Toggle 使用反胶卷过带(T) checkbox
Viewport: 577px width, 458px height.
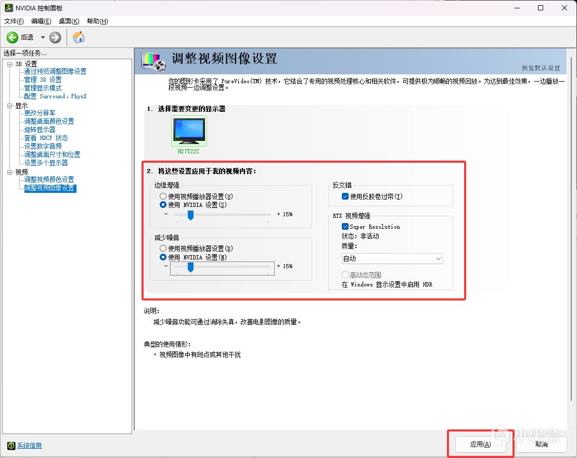[x=345, y=197]
